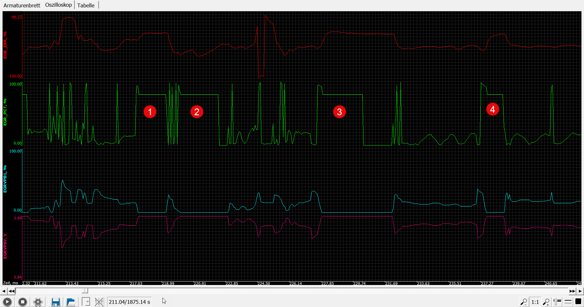Zoom in with the magnifier plus icon

click(x=546, y=302)
